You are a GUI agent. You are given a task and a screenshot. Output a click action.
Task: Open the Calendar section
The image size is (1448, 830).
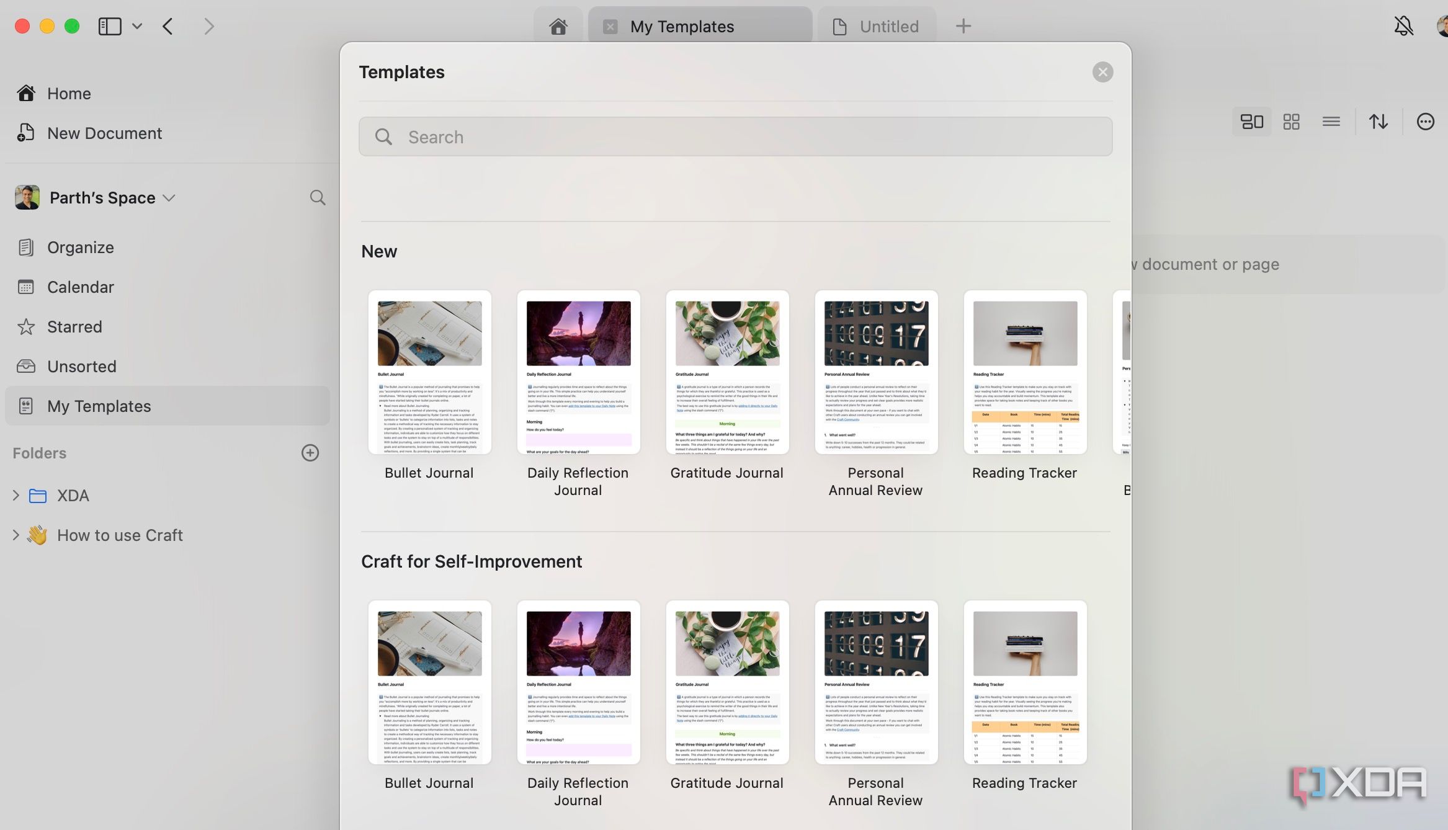coord(168,287)
